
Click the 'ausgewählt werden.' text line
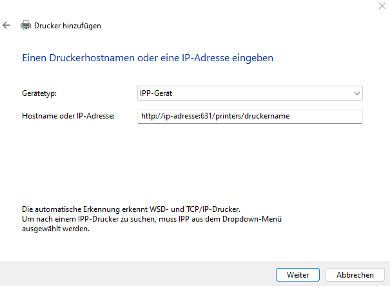coord(55,228)
